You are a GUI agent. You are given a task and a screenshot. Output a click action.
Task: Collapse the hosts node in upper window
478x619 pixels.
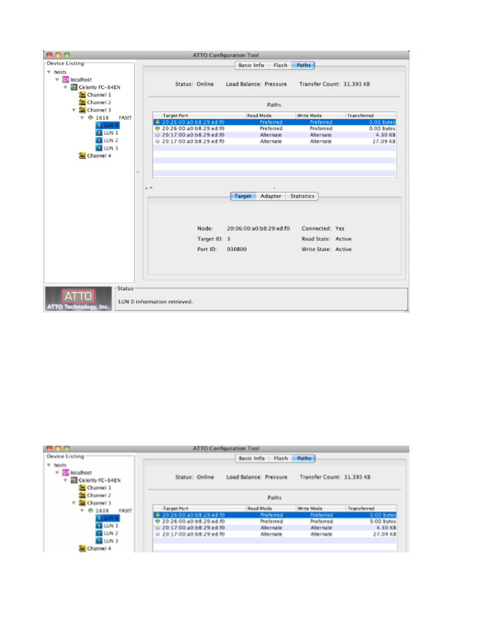click(x=49, y=72)
